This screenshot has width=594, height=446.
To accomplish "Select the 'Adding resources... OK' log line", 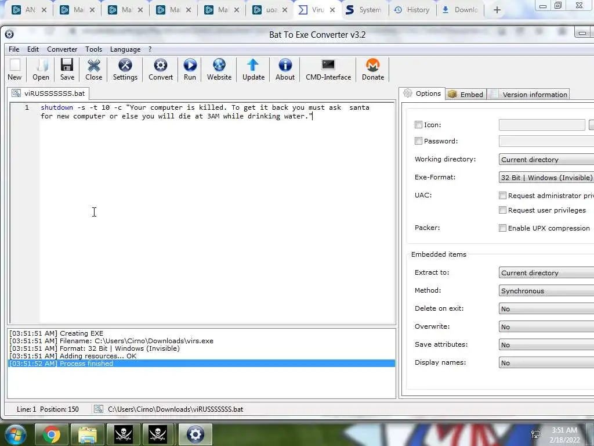I will (201, 356).
